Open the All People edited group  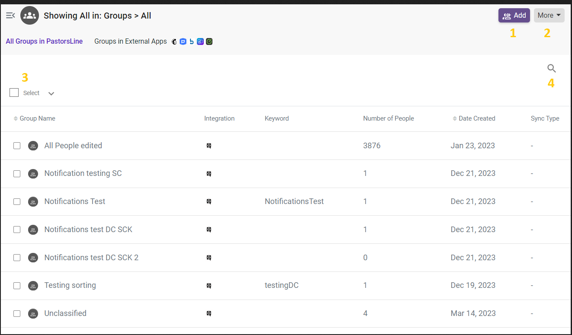[73, 146]
